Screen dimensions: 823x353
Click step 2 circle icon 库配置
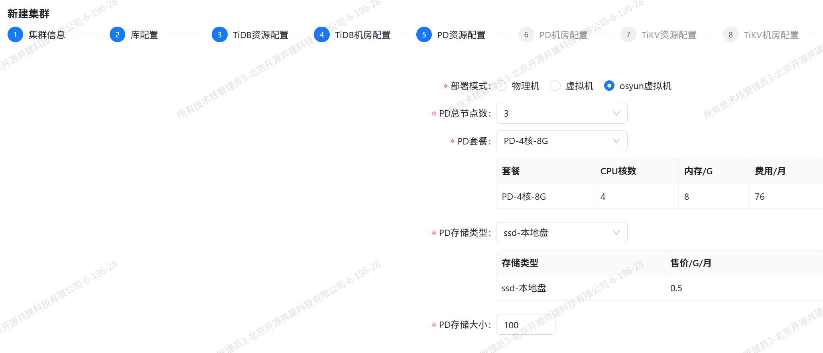pos(117,35)
